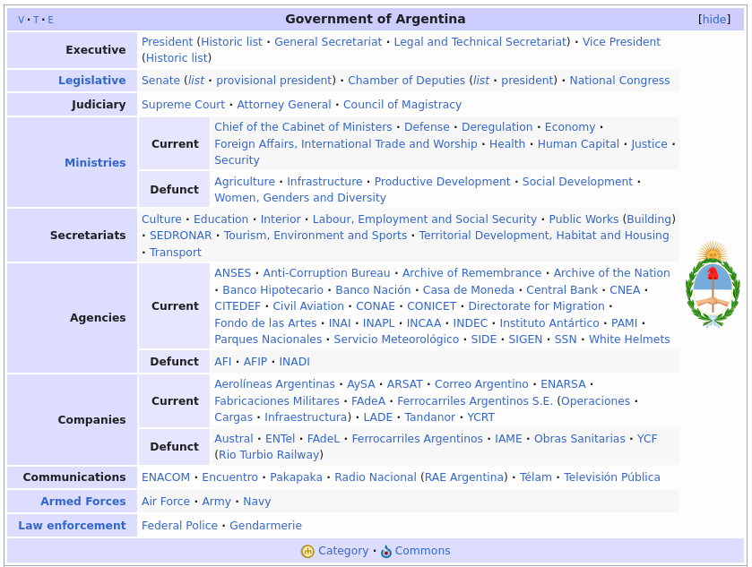The height and width of the screenshot is (567, 752).
Task: Open the Obras Sanitarias link
Action: click(x=580, y=439)
